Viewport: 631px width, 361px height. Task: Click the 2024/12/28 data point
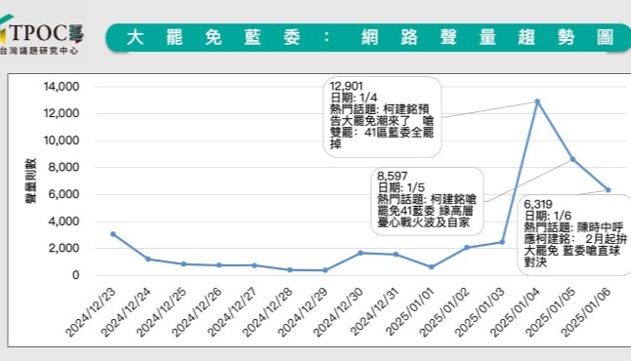[x=290, y=270]
